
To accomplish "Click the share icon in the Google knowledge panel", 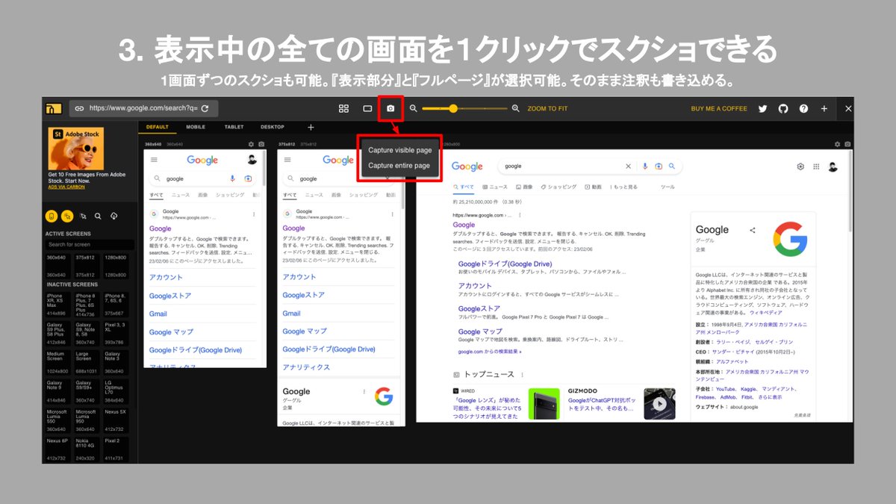I will (753, 230).
